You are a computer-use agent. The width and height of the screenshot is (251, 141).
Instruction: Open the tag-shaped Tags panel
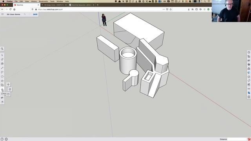coord(249,81)
